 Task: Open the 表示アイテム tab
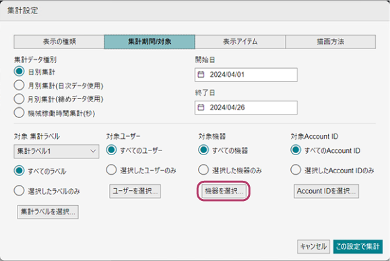pyautogui.click(x=240, y=42)
